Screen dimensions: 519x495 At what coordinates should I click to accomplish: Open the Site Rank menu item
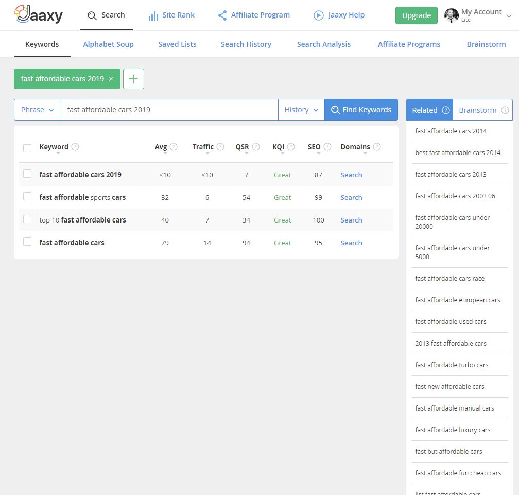171,15
